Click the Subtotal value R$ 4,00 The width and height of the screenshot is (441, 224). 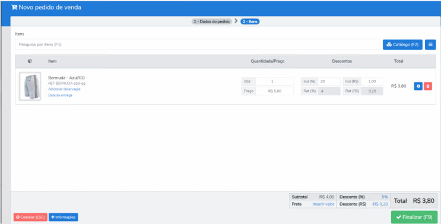pos(326,197)
